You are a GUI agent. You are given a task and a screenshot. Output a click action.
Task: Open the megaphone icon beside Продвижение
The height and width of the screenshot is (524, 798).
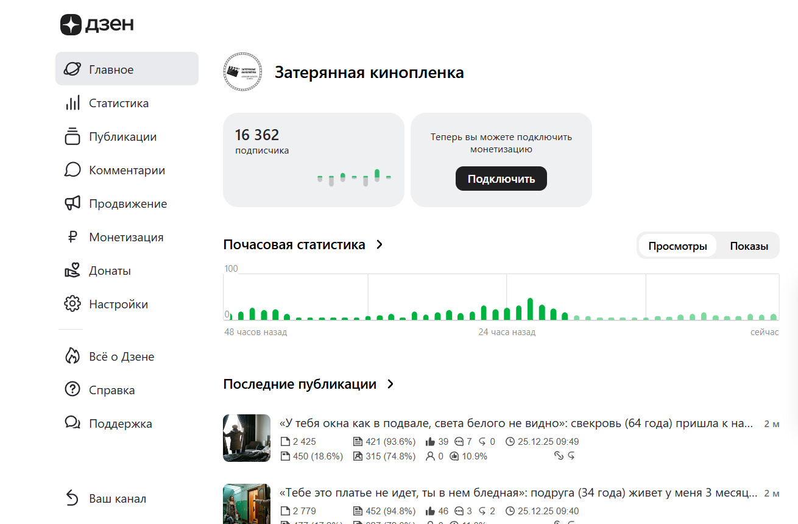click(72, 204)
